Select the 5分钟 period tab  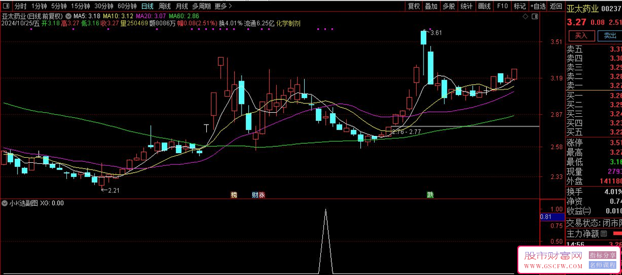[59, 6]
